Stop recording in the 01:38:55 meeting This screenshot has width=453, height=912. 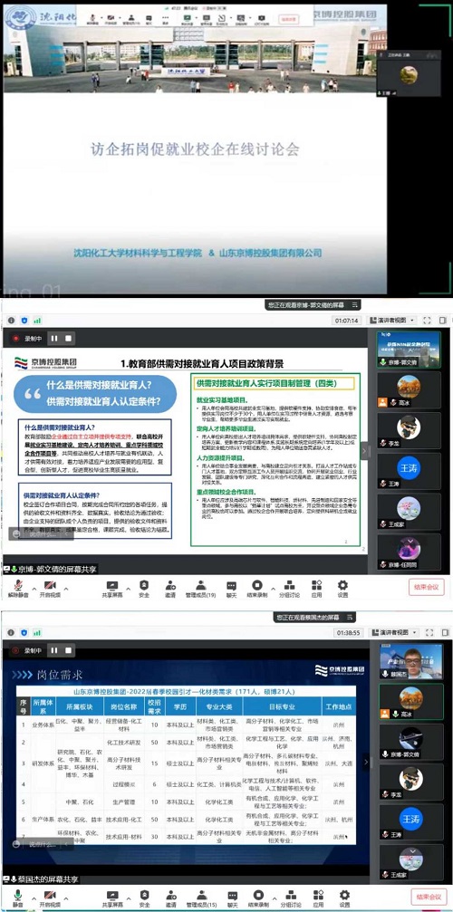click(68, 650)
